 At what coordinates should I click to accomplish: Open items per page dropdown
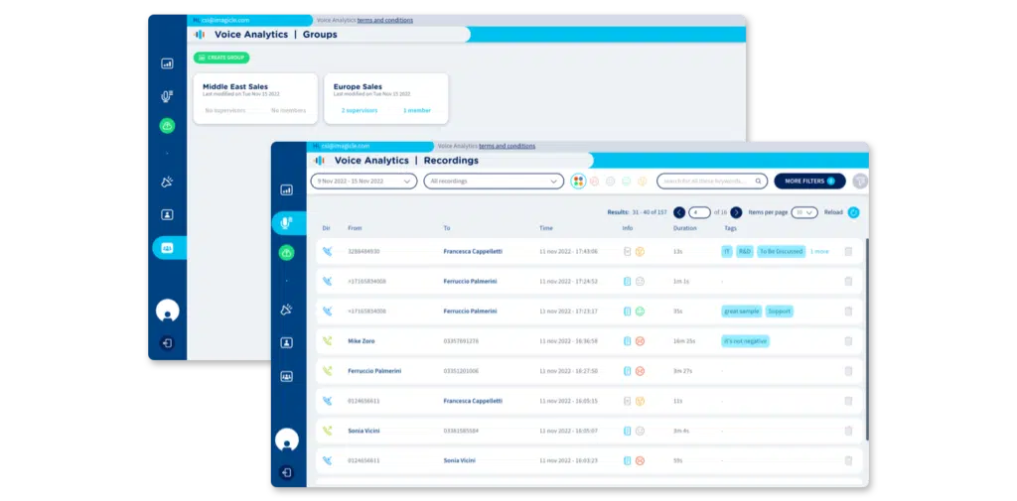804,212
